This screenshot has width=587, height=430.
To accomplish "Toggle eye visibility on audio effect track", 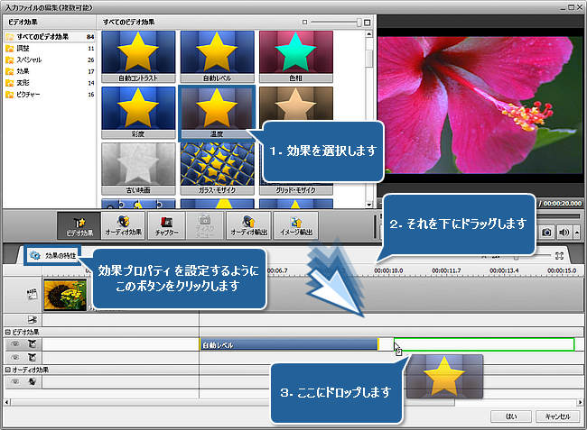I will click(14, 381).
